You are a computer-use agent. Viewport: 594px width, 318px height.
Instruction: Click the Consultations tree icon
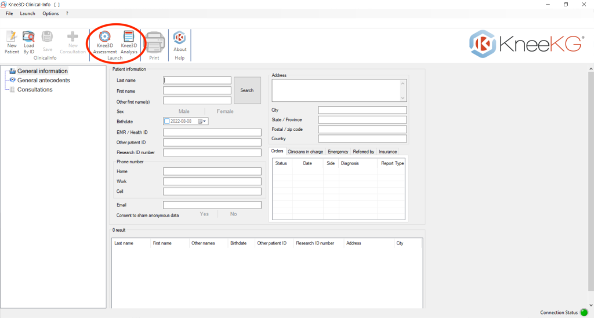[x=13, y=90]
